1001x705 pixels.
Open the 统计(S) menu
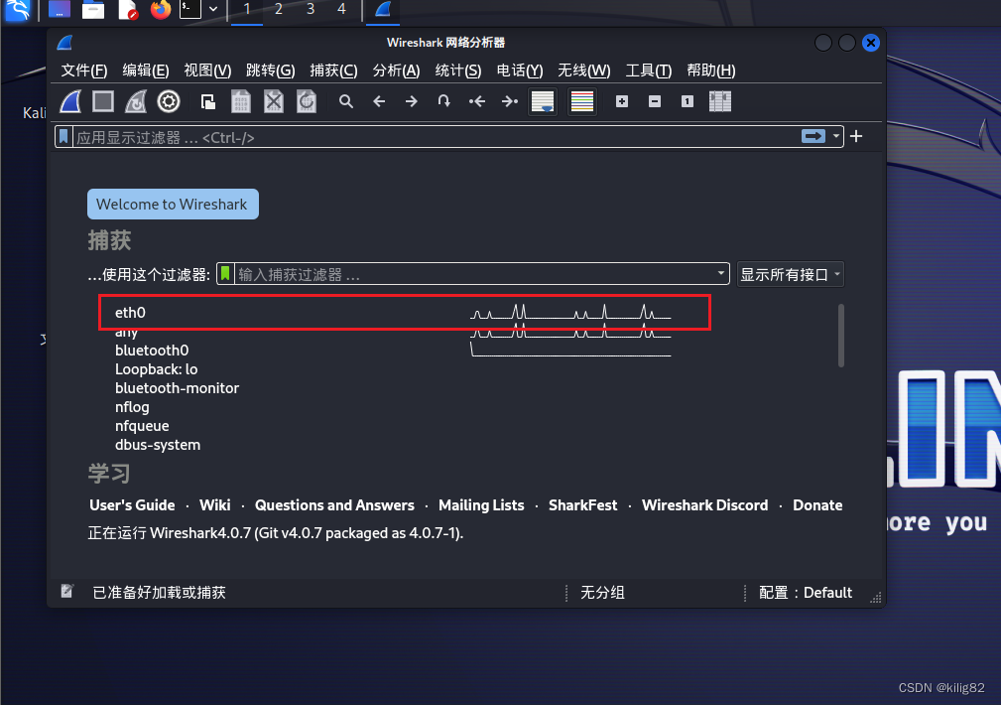[458, 70]
